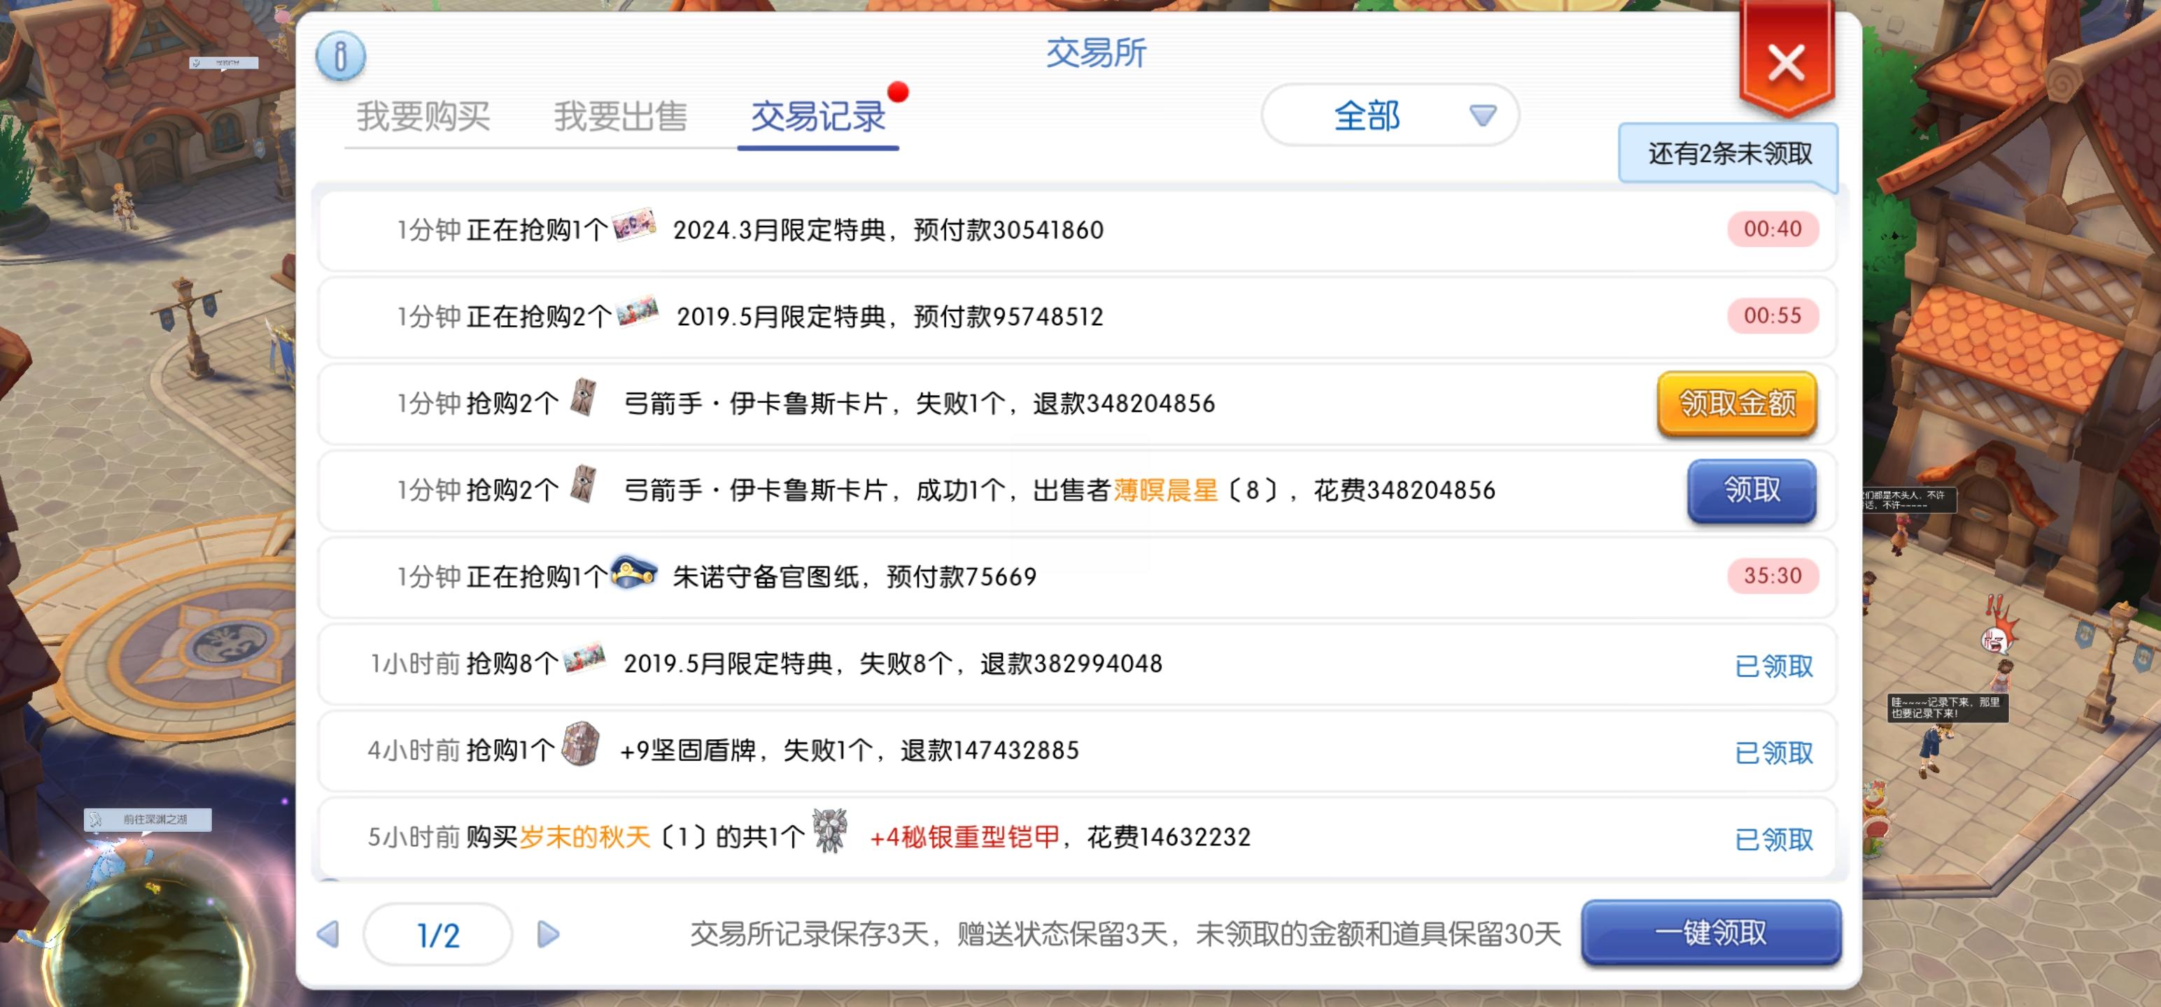Click the 退款382994048 record text
Viewport: 2161px width, 1007px height.
(1071, 663)
